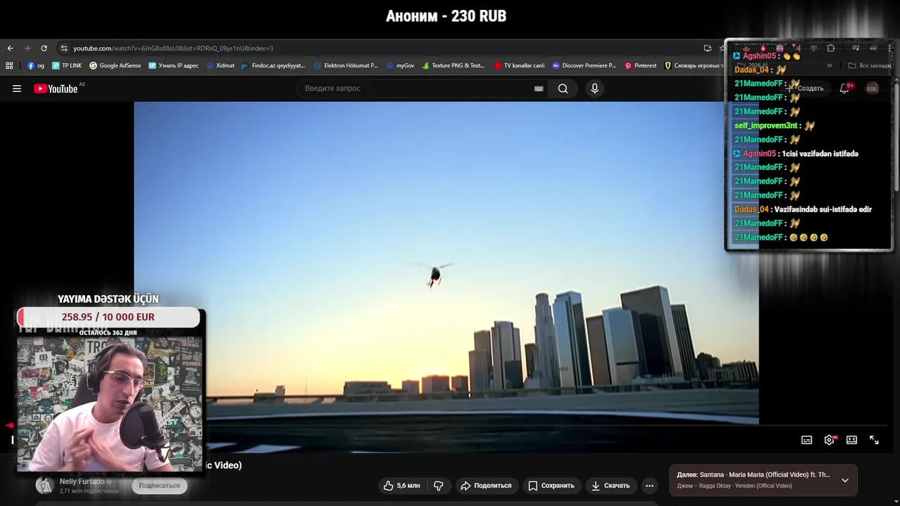900x506 pixels.
Task: Click the Создать create button
Action: (x=806, y=89)
